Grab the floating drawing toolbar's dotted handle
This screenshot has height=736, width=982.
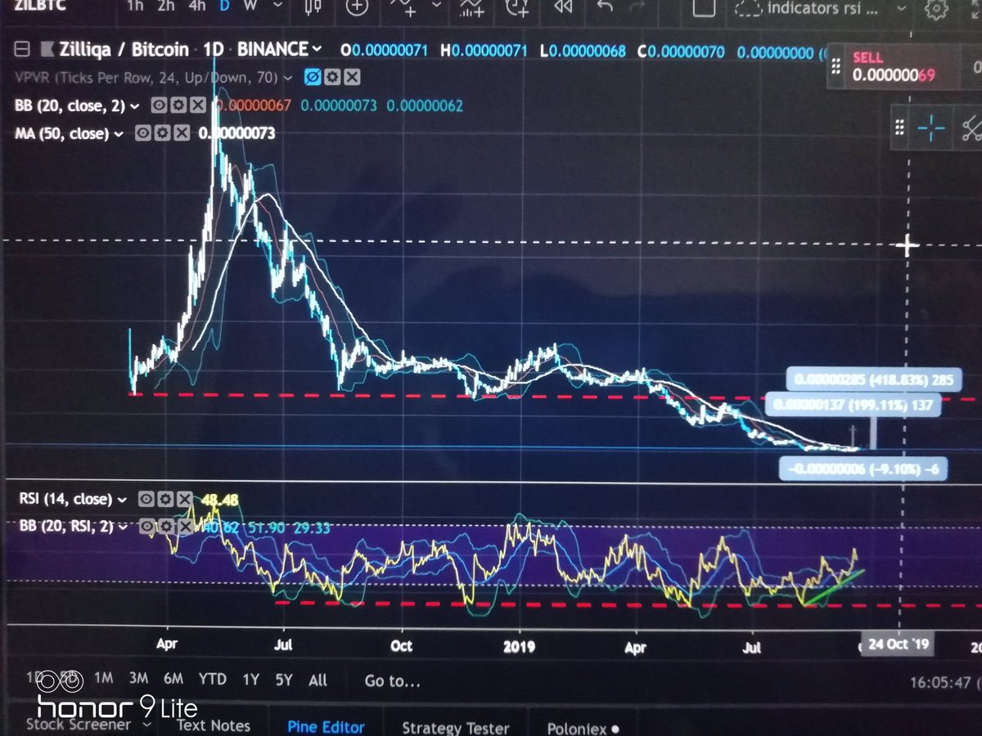[899, 128]
